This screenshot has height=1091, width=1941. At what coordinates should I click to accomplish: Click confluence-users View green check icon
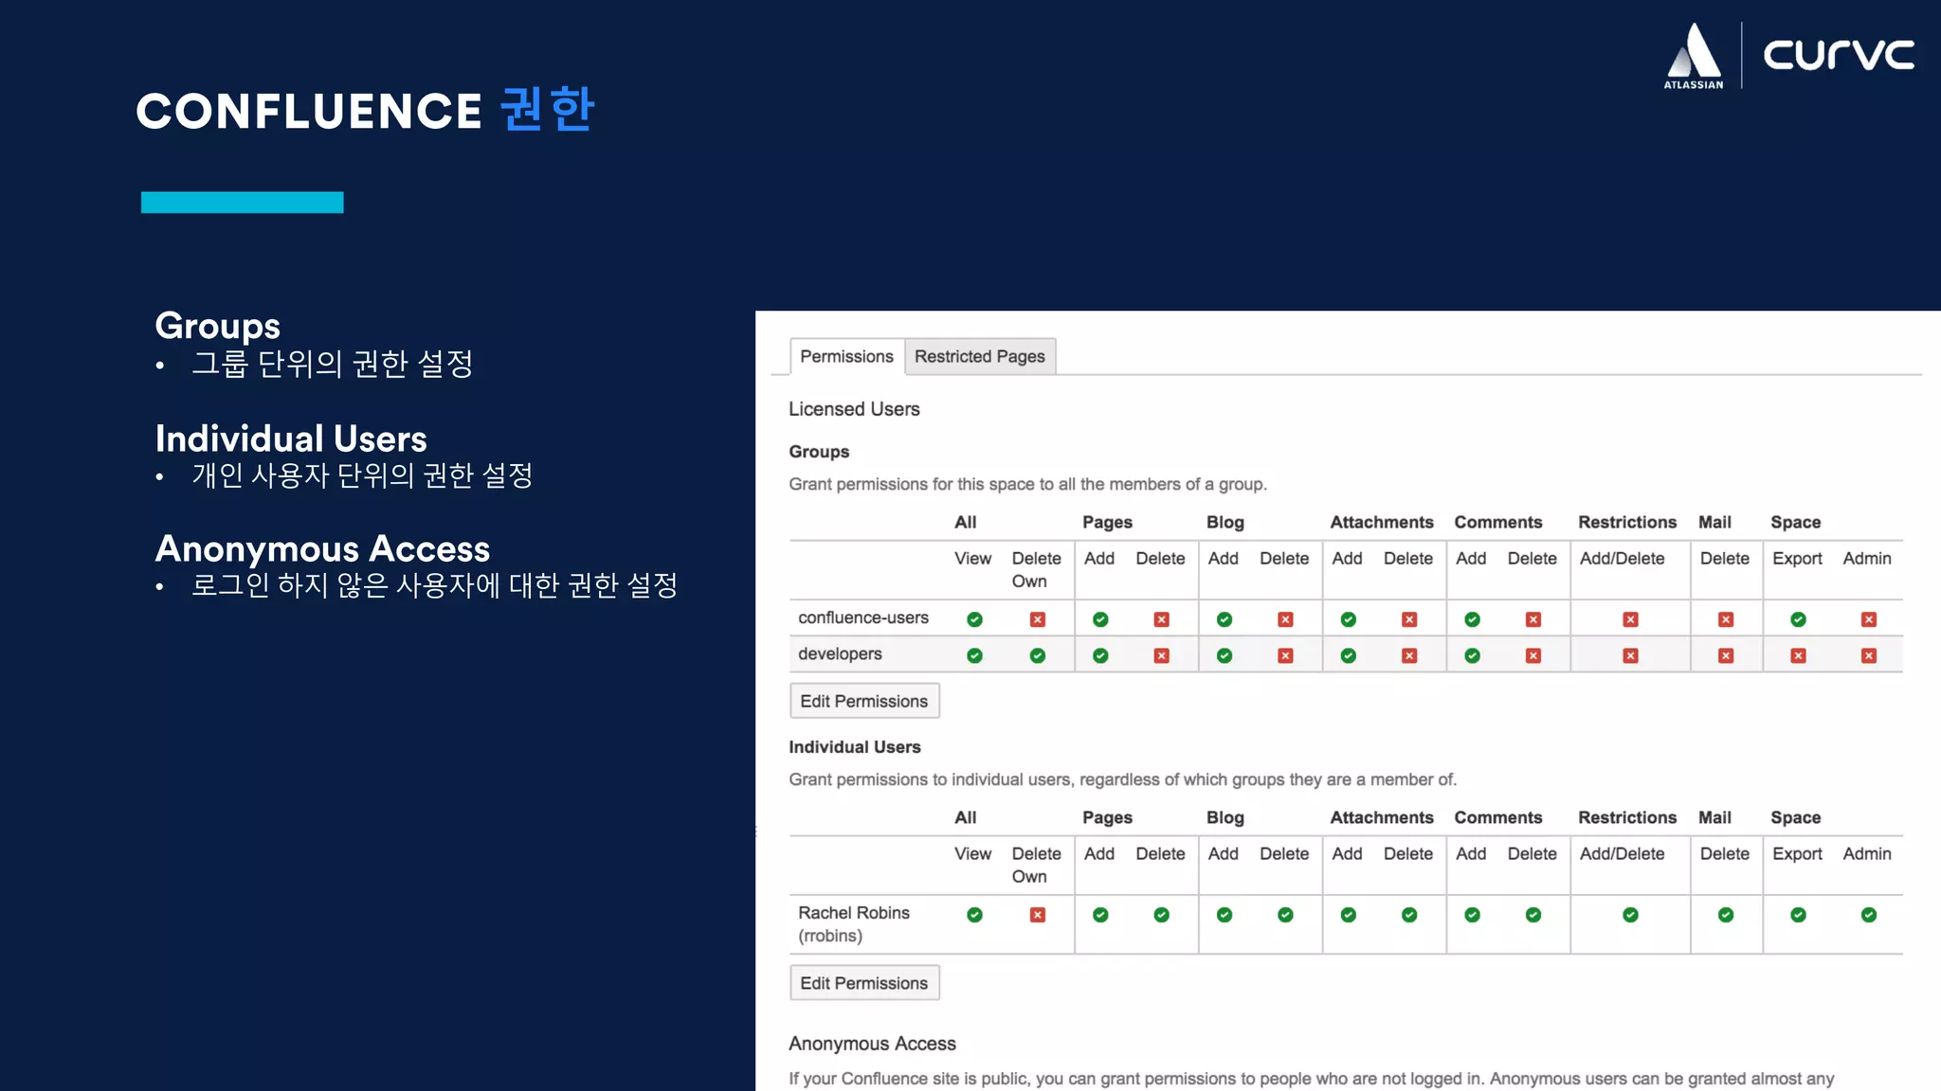pyautogui.click(x=974, y=619)
